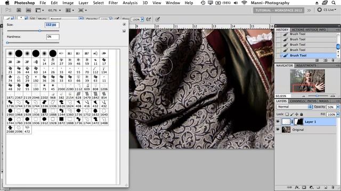The image size is (341, 191).
Task: Select the brush preset numbered 2000
Action: coord(61,87)
